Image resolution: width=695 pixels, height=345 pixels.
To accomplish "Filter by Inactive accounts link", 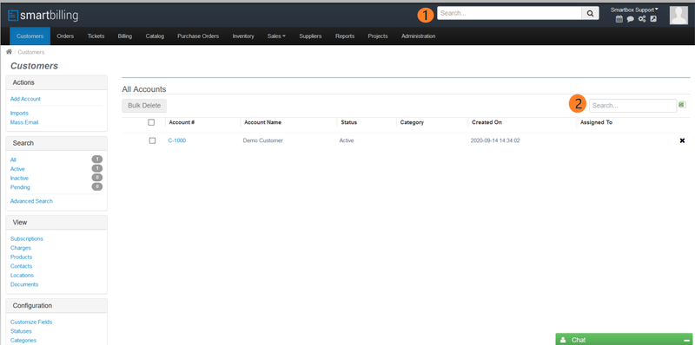I will coord(19,179).
